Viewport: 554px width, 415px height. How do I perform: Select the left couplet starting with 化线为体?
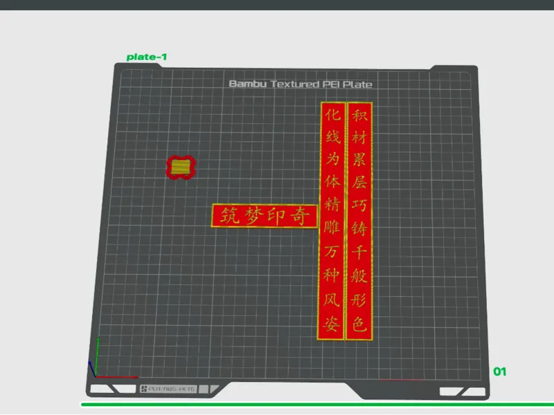[x=332, y=221]
